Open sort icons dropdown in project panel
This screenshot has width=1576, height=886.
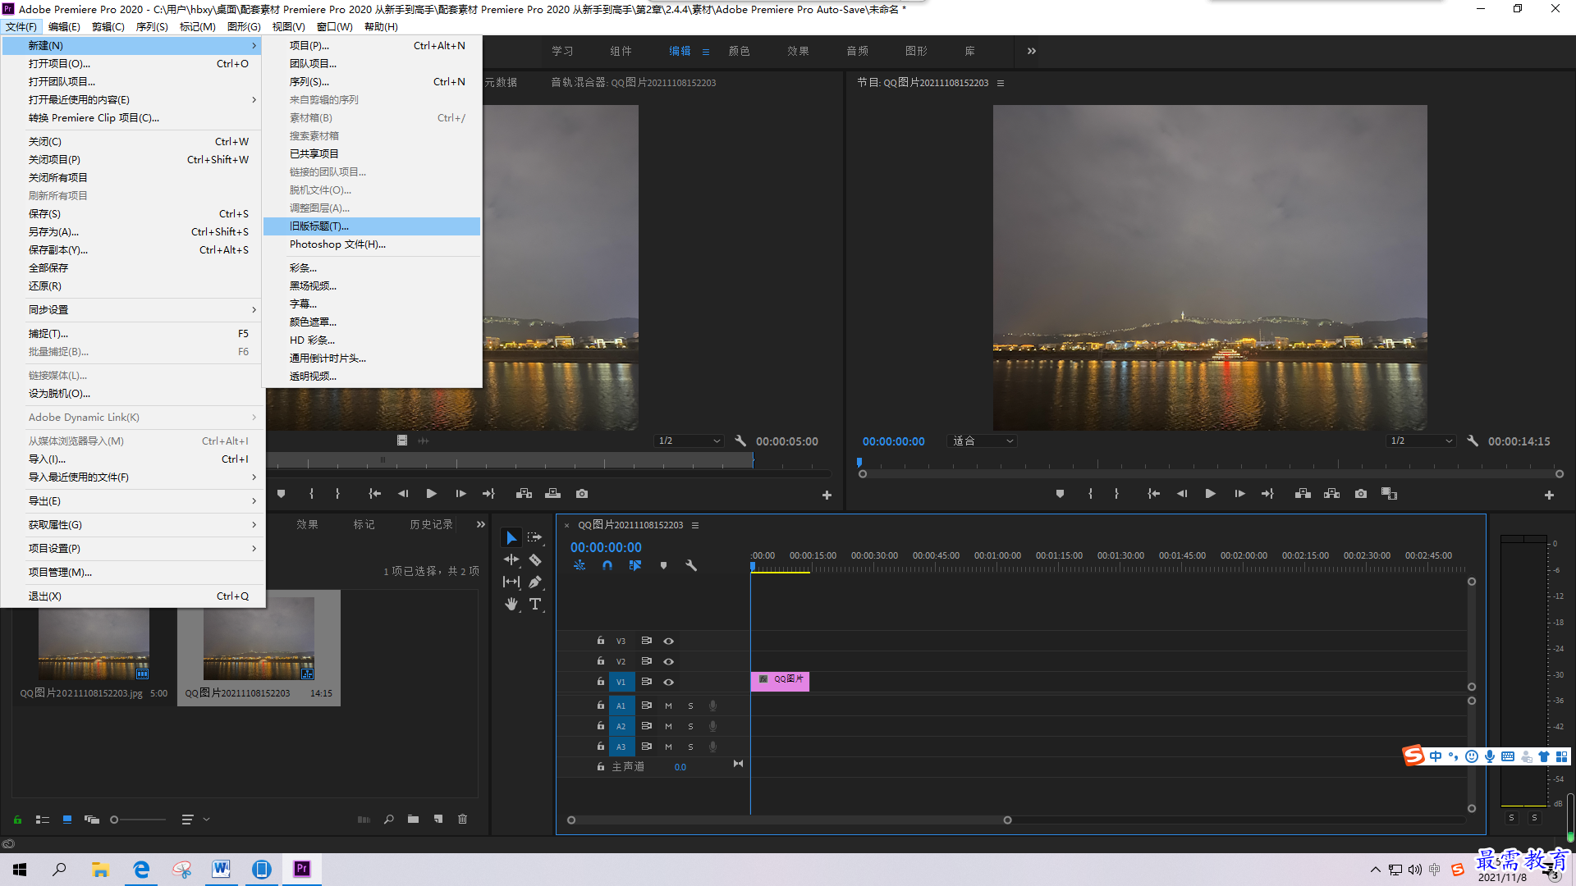[196, 819]
